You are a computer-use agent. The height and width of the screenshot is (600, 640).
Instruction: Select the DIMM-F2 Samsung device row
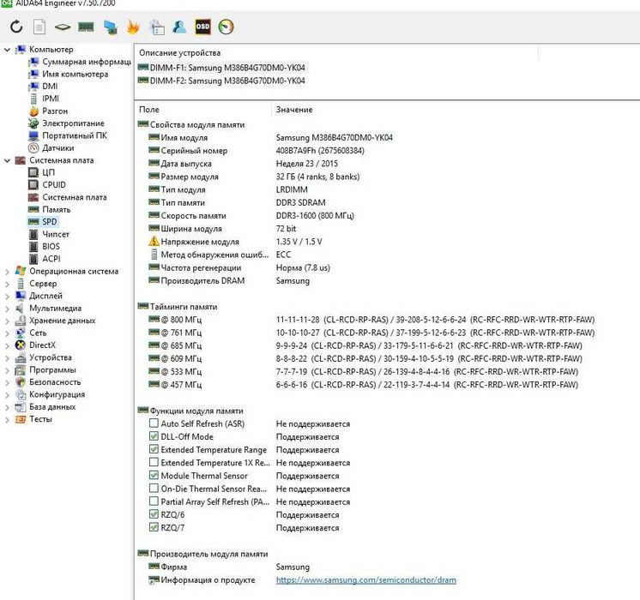coord(221,81)
